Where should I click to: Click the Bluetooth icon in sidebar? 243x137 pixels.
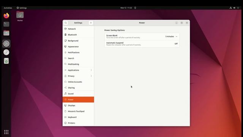point(65,35)
